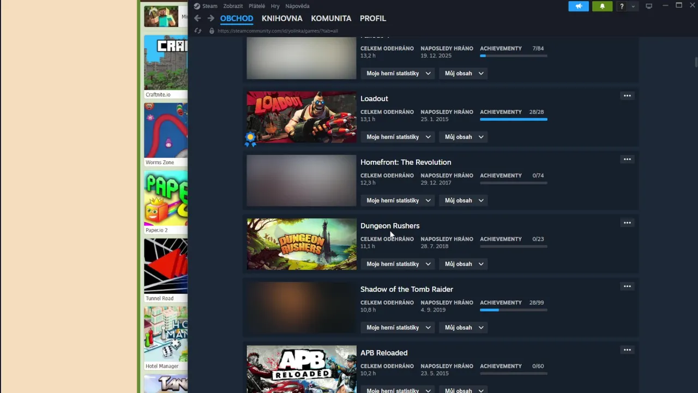Switch to the KOMUNITA tab
698x393 pixels.
coord(331,19)
